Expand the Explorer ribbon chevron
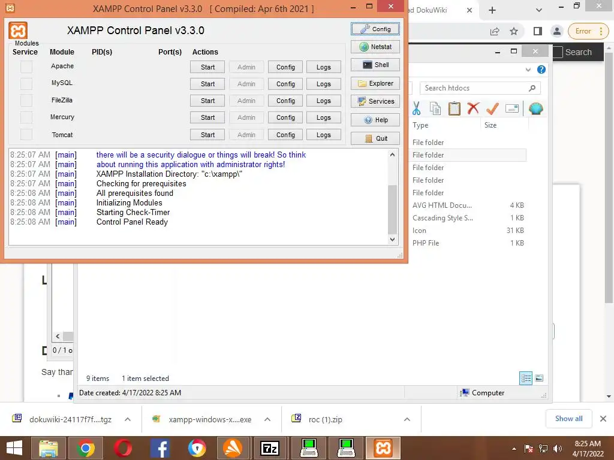The width and height of the screenshot is (614, 460). click(528, 69)
